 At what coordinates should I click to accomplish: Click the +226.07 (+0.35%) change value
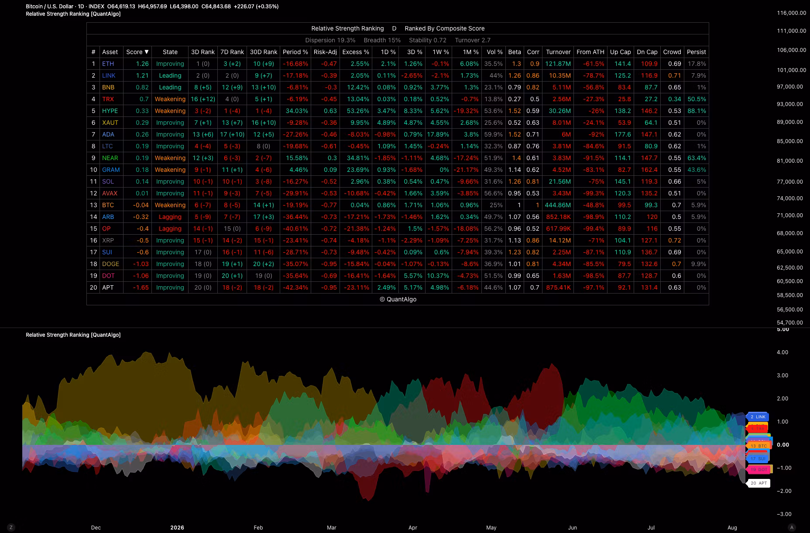pyautogui.click(x=256, y=7)
